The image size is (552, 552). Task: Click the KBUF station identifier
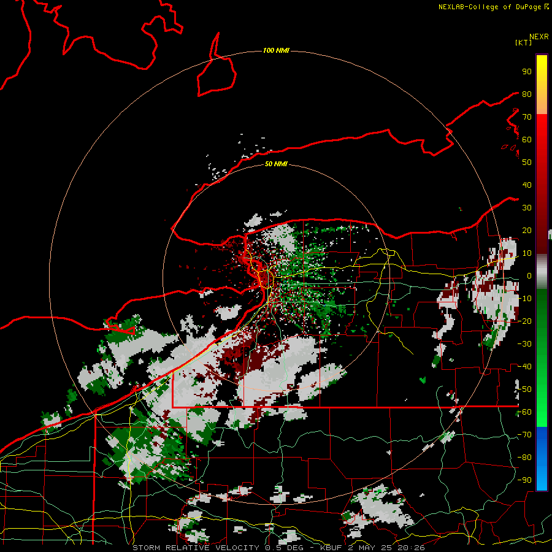click(x=331, y=548)
